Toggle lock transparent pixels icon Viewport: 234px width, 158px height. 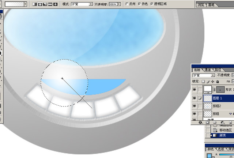pos(203,82)
